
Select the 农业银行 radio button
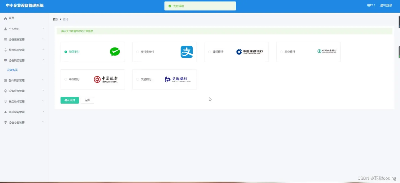[281, 52]
